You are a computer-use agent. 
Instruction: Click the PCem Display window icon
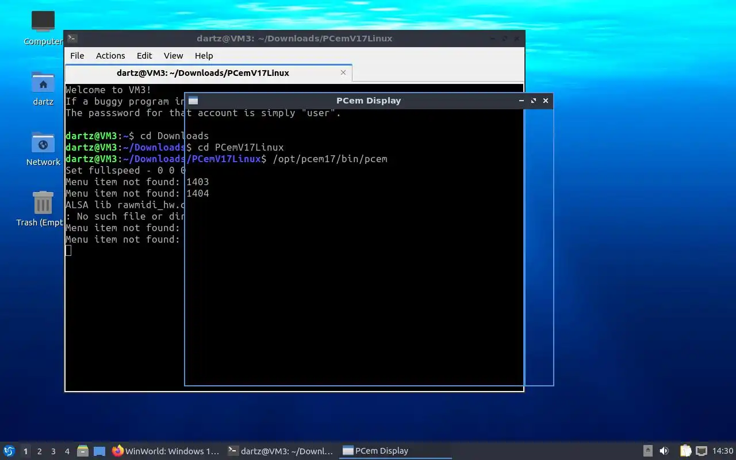click(x=193, y=101)
